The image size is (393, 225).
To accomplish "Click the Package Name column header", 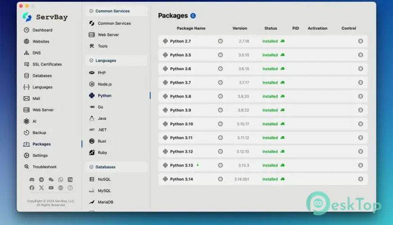I will pos(191,28).
